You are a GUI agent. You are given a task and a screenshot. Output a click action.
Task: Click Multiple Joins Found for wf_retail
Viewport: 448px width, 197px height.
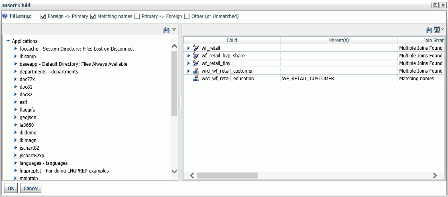(x=421, y=48)
